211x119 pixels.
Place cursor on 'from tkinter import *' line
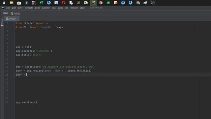32,23
